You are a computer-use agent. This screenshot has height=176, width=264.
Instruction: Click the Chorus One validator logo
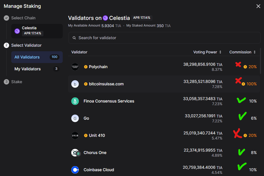tap(76, 153)
